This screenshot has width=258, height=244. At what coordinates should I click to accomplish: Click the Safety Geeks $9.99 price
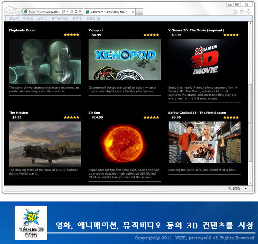point(176,117)
